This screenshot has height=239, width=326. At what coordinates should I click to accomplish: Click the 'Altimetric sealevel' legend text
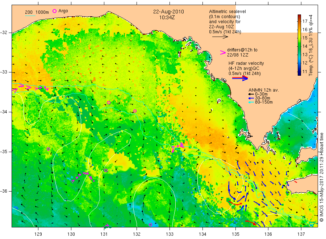click(x=227, y=12)
